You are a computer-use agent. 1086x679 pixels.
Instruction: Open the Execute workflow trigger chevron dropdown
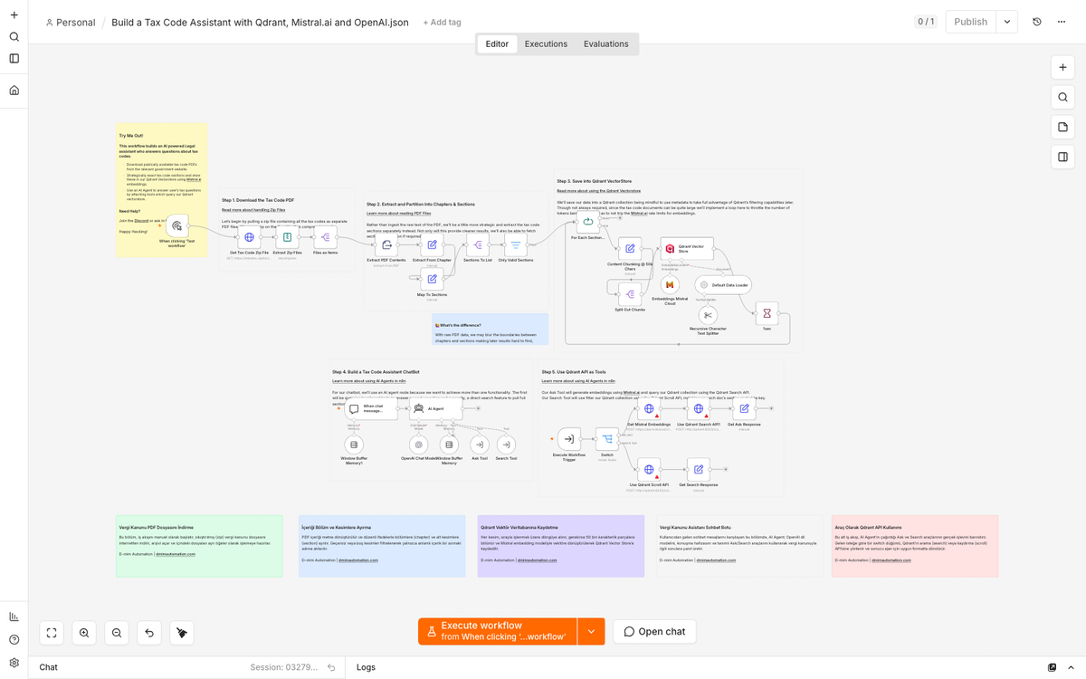coord(591,631)
